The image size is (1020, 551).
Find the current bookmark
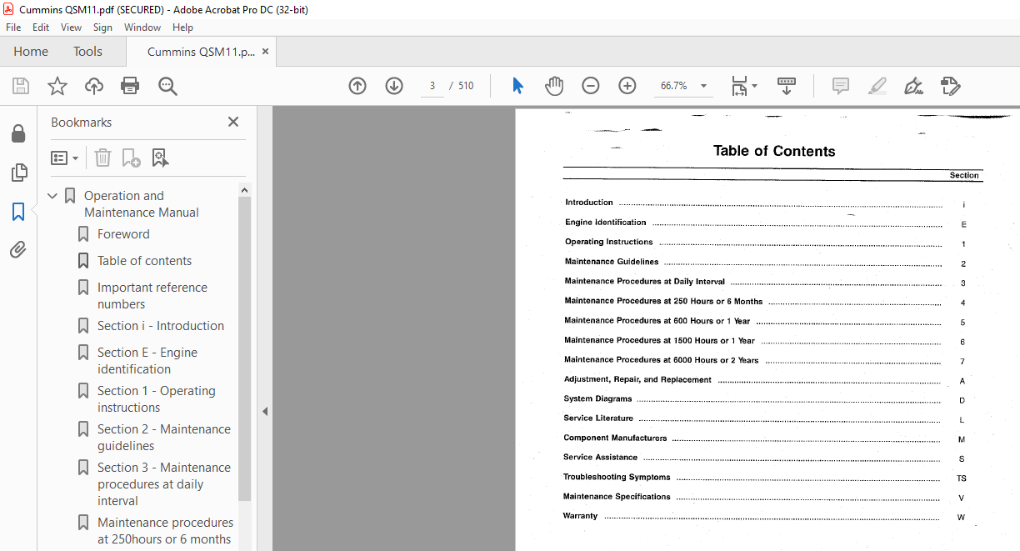click(x=160, y=158)
